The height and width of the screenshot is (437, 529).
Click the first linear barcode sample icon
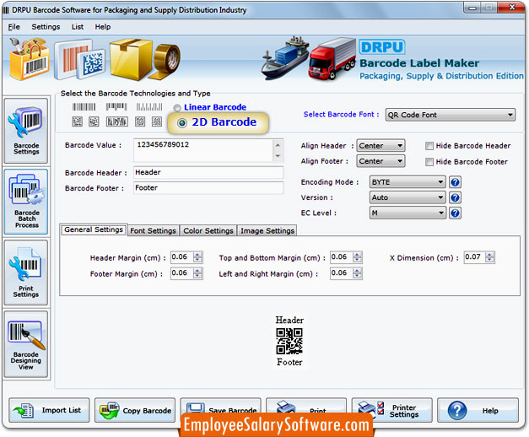pos(84,107)
